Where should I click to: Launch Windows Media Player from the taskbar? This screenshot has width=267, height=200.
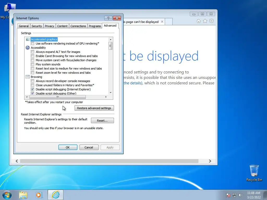(x=39, y=195)
